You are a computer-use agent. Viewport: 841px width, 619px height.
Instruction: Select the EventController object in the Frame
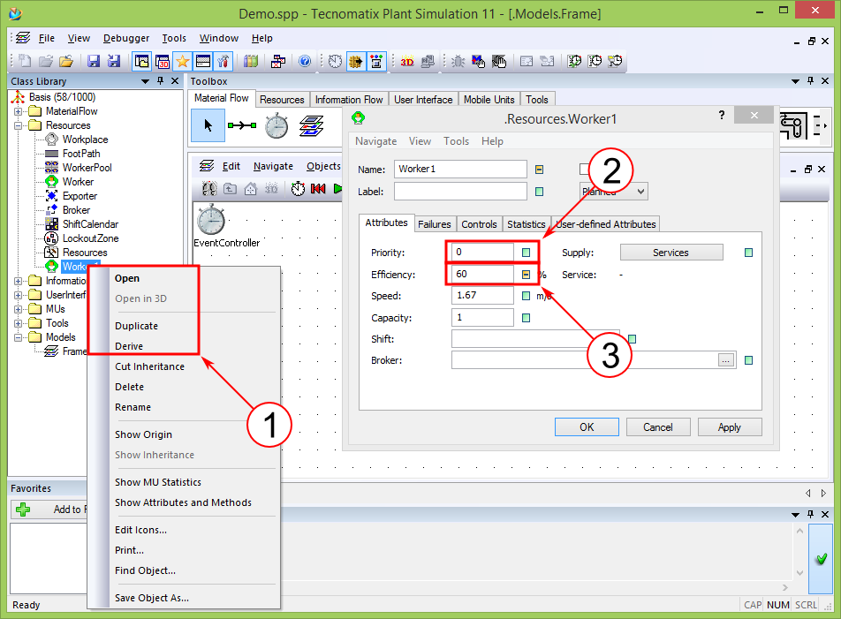(211, 220)
